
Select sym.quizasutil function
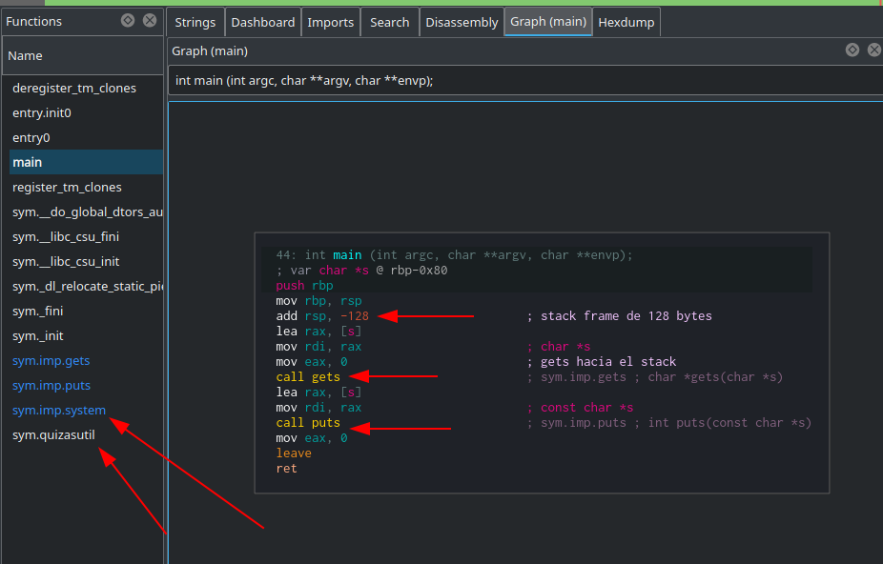tap(53, 435)
